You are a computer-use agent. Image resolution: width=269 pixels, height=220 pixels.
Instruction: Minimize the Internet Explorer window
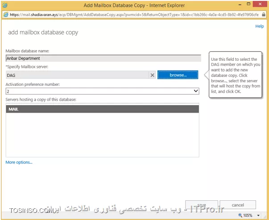(240, 4)
